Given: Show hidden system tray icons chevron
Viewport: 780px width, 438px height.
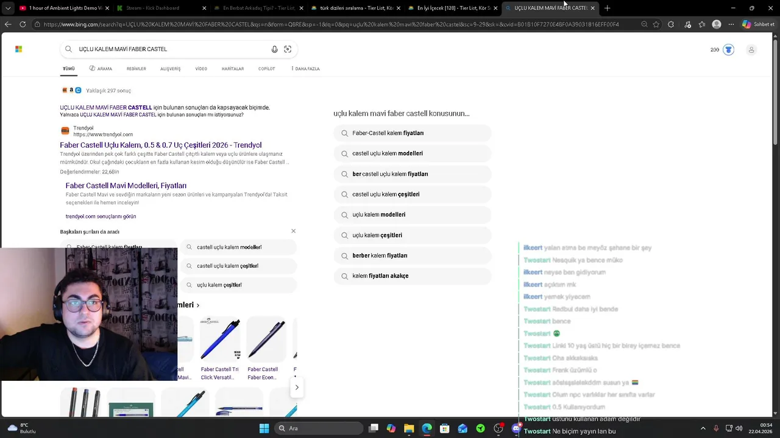Looking at the screenshot, I should [x=703, y=428].
